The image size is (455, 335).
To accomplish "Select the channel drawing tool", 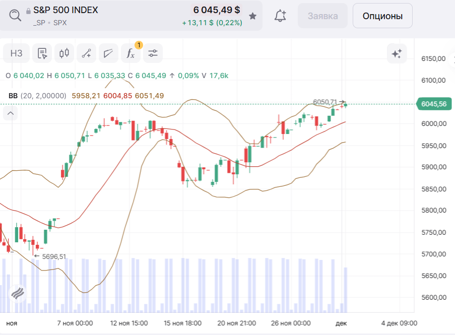I will point(108,53).
